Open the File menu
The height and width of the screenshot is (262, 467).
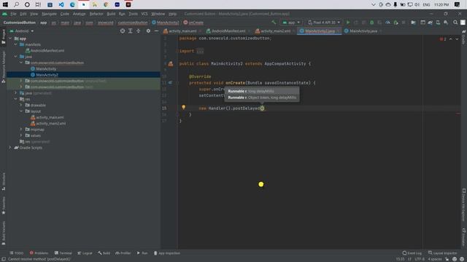point(13,14)
